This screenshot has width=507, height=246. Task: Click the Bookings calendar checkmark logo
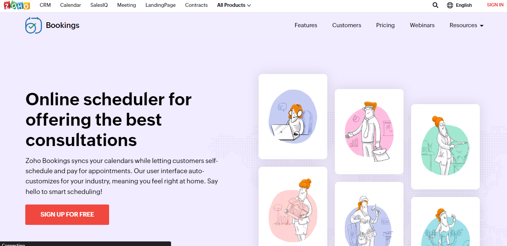pyautogui.click(x=34, y=25)
